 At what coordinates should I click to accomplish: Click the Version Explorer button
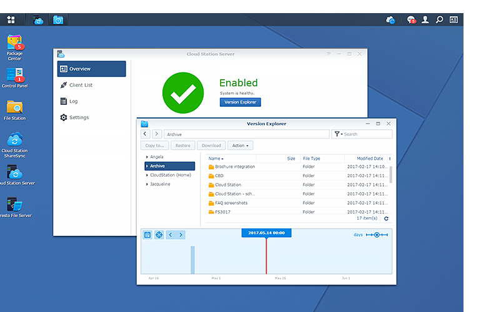[240, 102]
